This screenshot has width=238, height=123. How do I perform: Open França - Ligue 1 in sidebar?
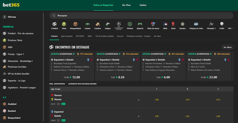point(16,54)
